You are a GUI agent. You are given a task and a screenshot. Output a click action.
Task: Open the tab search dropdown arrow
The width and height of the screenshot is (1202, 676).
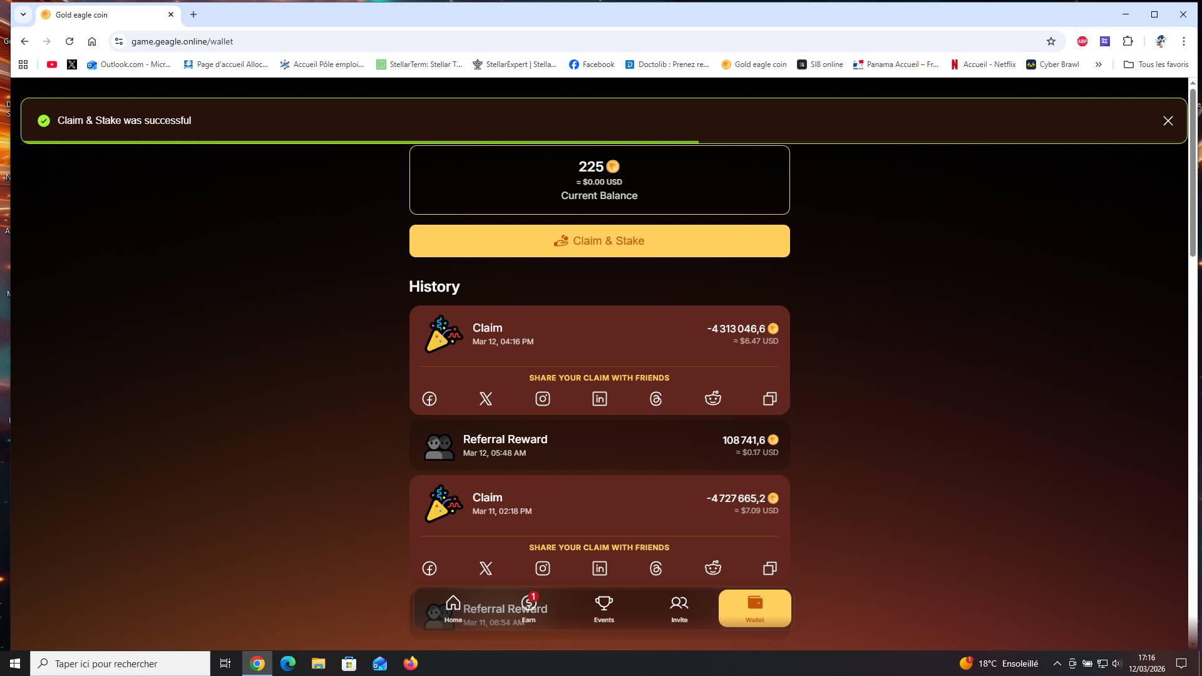[x=23, y=14]
